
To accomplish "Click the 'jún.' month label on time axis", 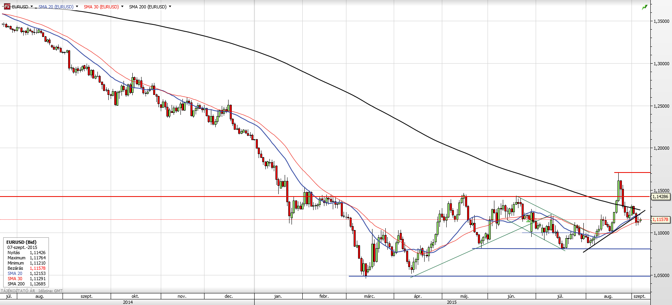I will click(x=511, y=296).
